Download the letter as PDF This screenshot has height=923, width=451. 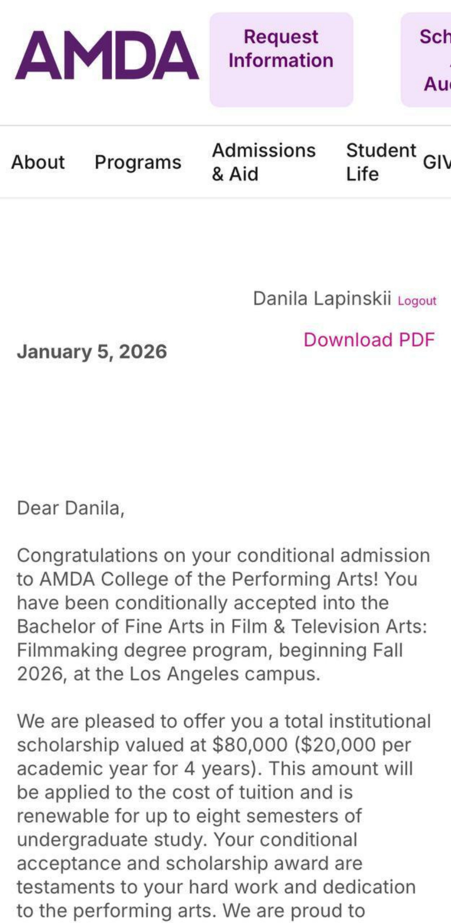pos(369,340)
